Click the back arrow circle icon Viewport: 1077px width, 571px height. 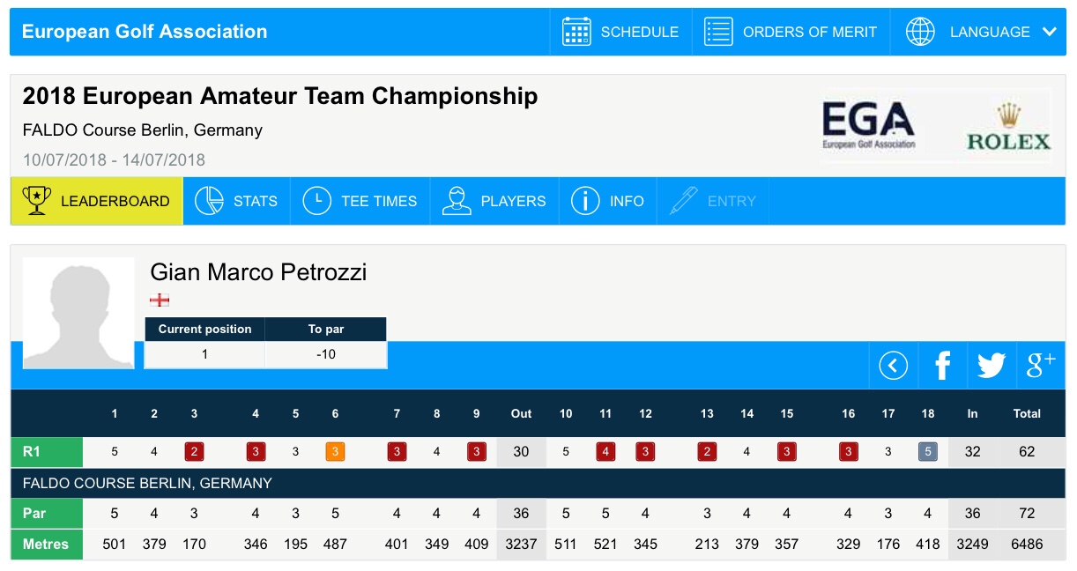893,365
